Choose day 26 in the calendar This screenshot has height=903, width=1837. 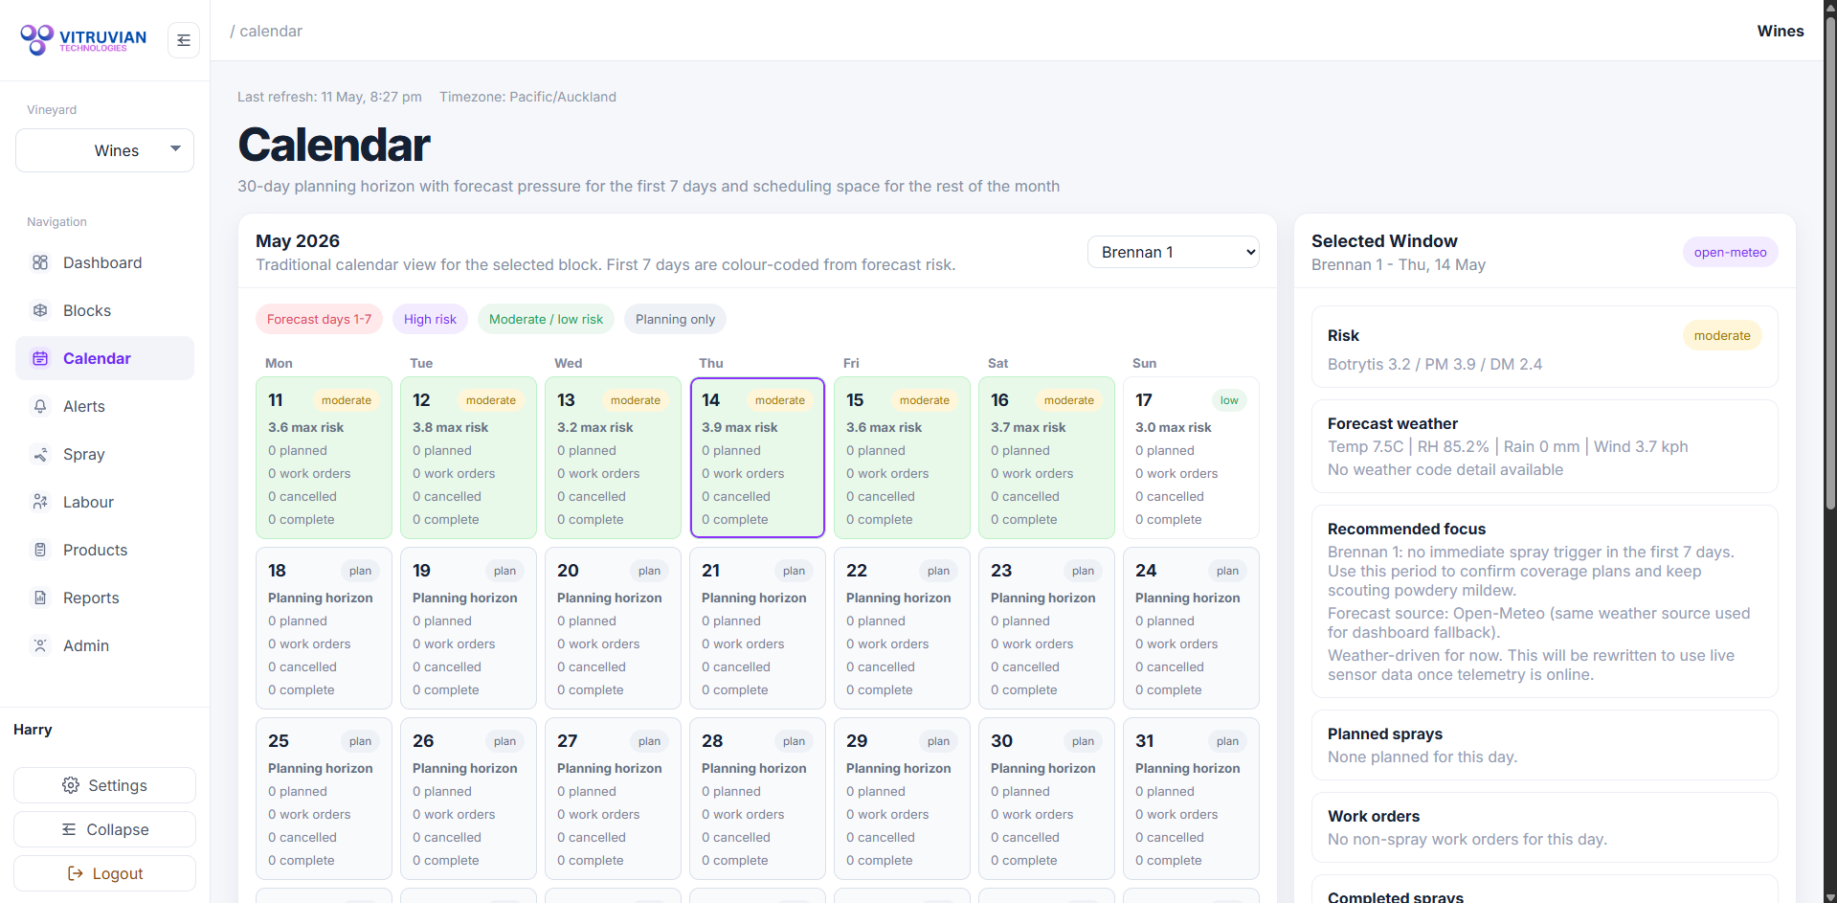468,799
